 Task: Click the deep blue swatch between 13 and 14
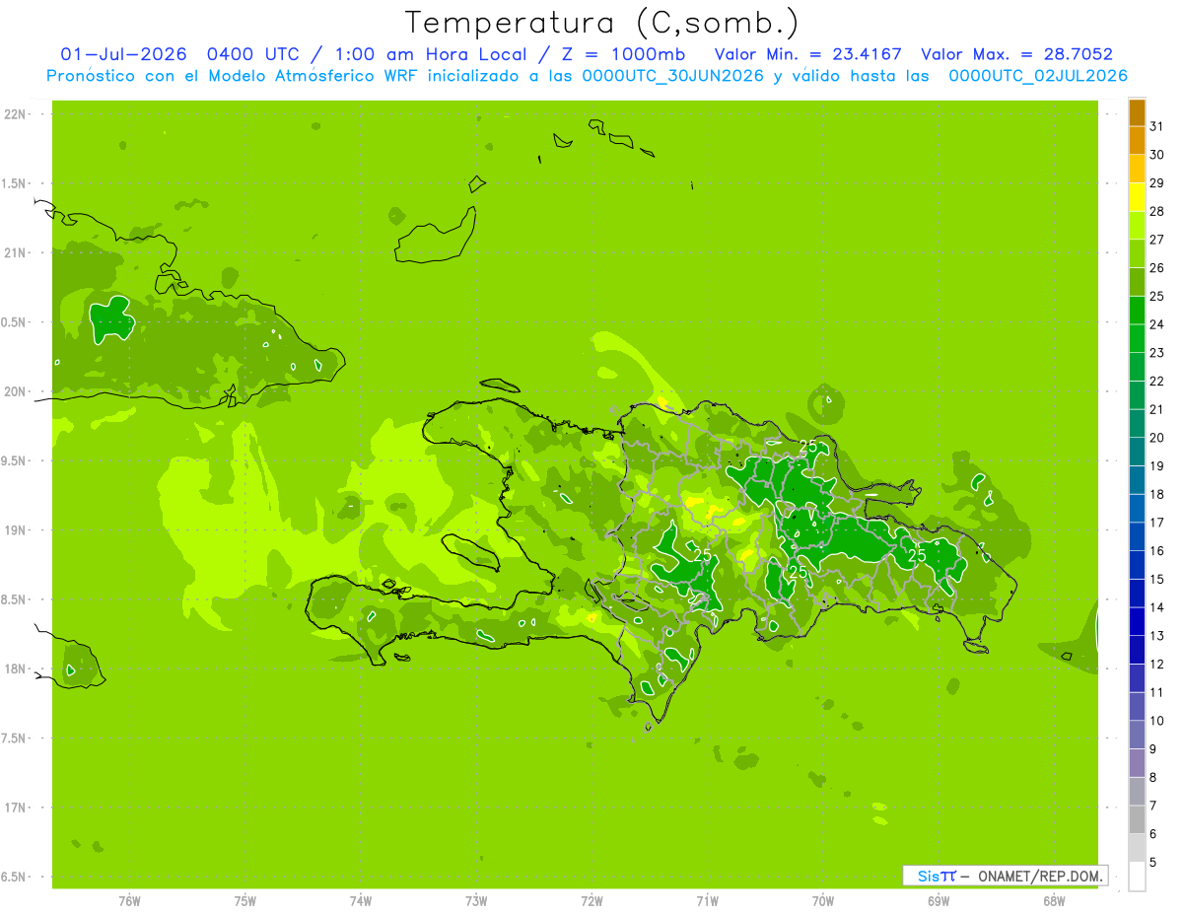(1137, 621)
